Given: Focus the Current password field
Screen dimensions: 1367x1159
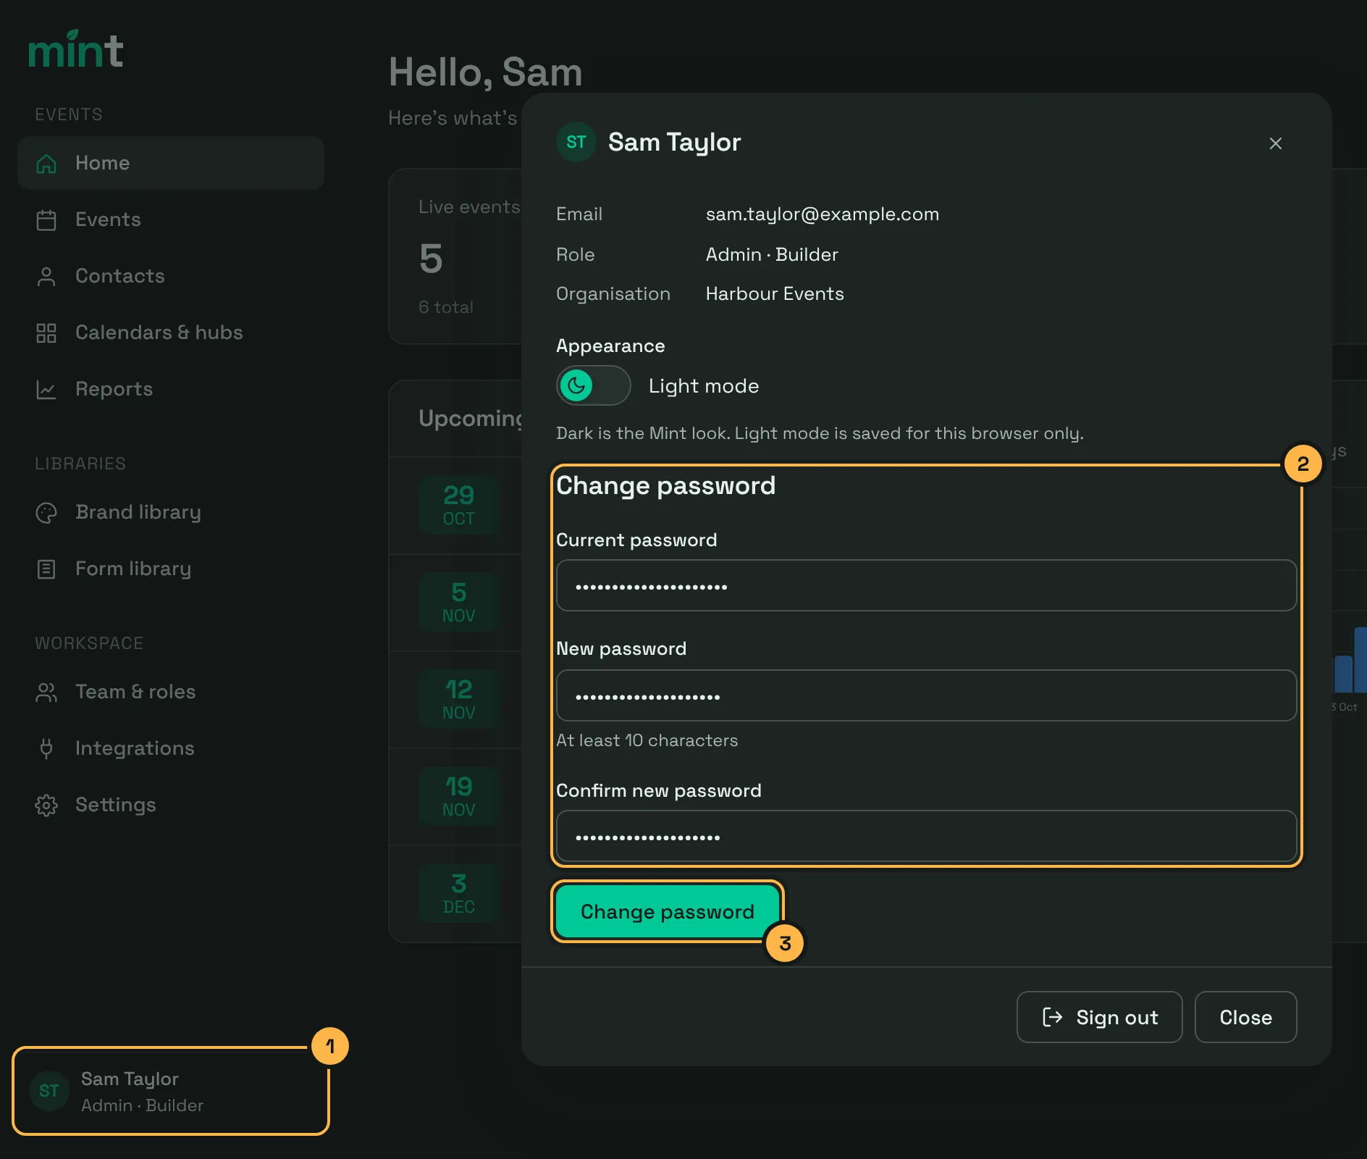Looking at the screenshot, I should pos(926,585).
